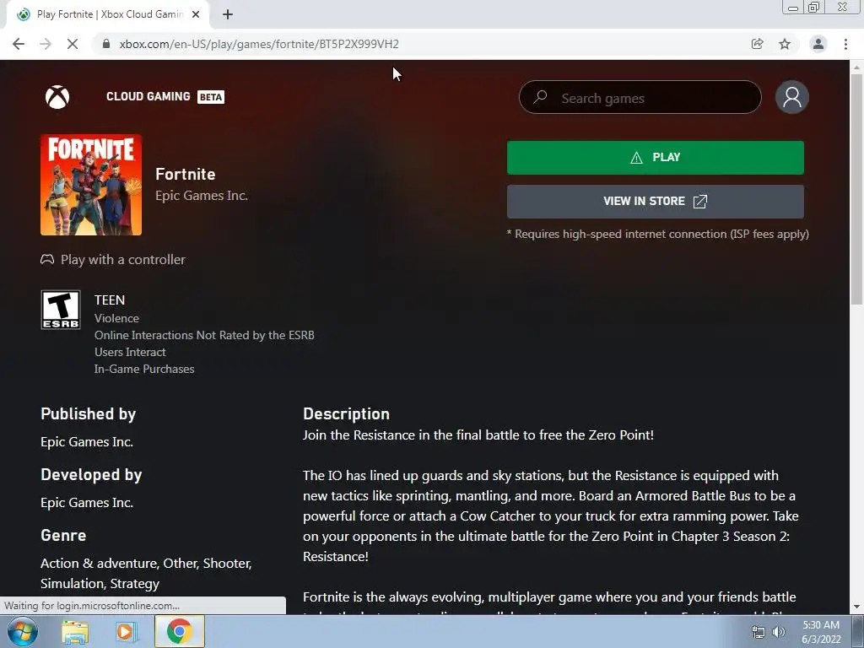Image resolution: width=864 pixels, height=648 pixels.
Task: Click the 'Description' heading
Action: pos(346,413)
